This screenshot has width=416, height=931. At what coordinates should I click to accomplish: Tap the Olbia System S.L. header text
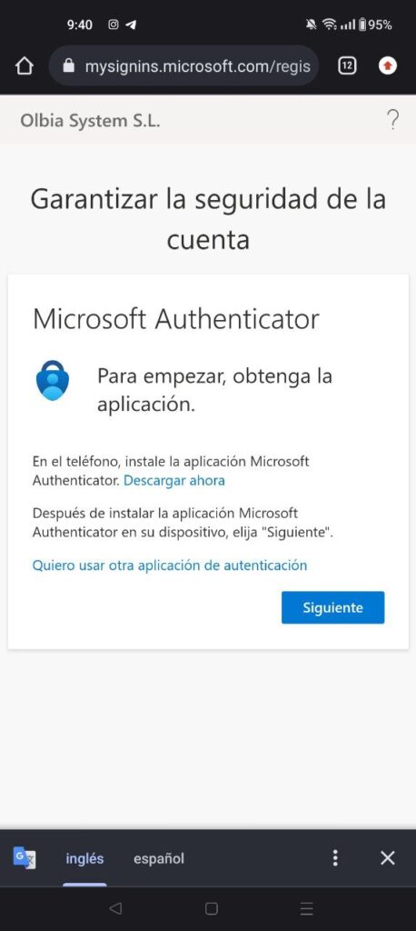click(90, 121)
